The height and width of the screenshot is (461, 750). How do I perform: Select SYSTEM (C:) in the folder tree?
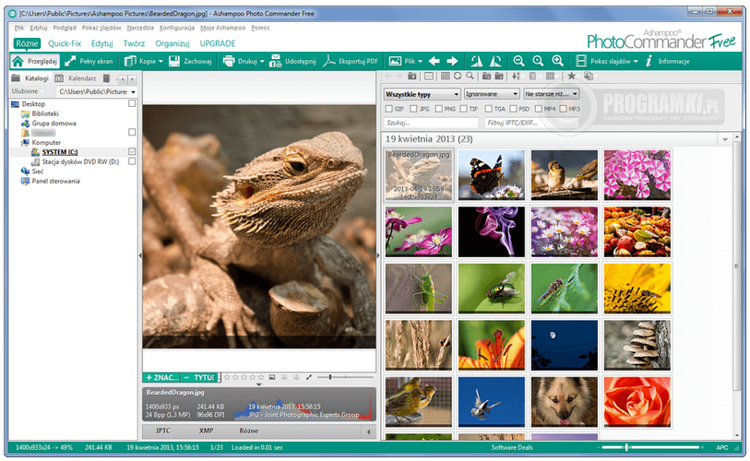point(59,152)
